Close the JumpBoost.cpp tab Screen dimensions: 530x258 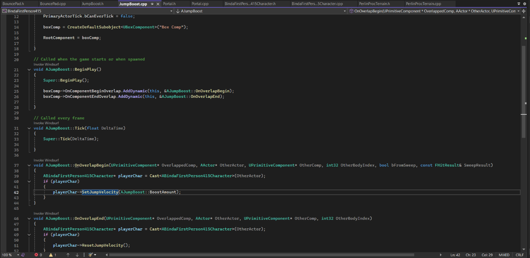[157, 4]
